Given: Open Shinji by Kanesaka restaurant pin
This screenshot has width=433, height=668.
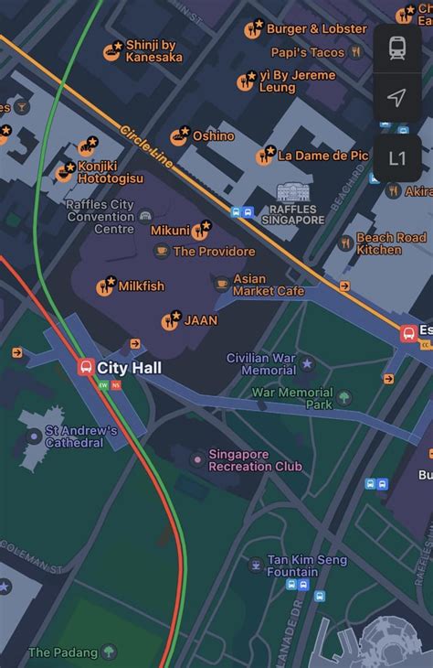Looking at the screenshot, I should pyautogui.click(x=112, y=51).
